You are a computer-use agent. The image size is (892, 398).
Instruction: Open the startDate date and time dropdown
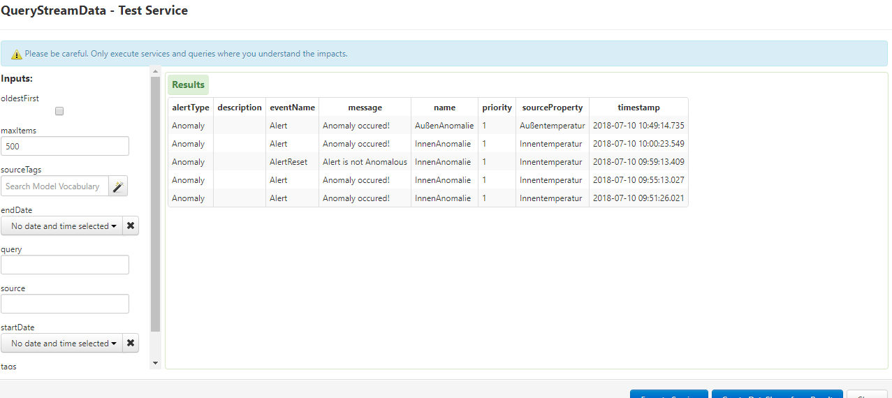[x=61, y=343]
